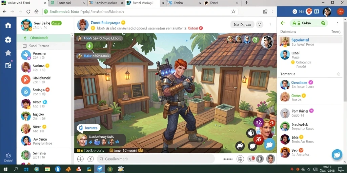Viewport: 347px width, 173px height.
Task: Open the Seriaga chat
Action: (x=44, y=92)
